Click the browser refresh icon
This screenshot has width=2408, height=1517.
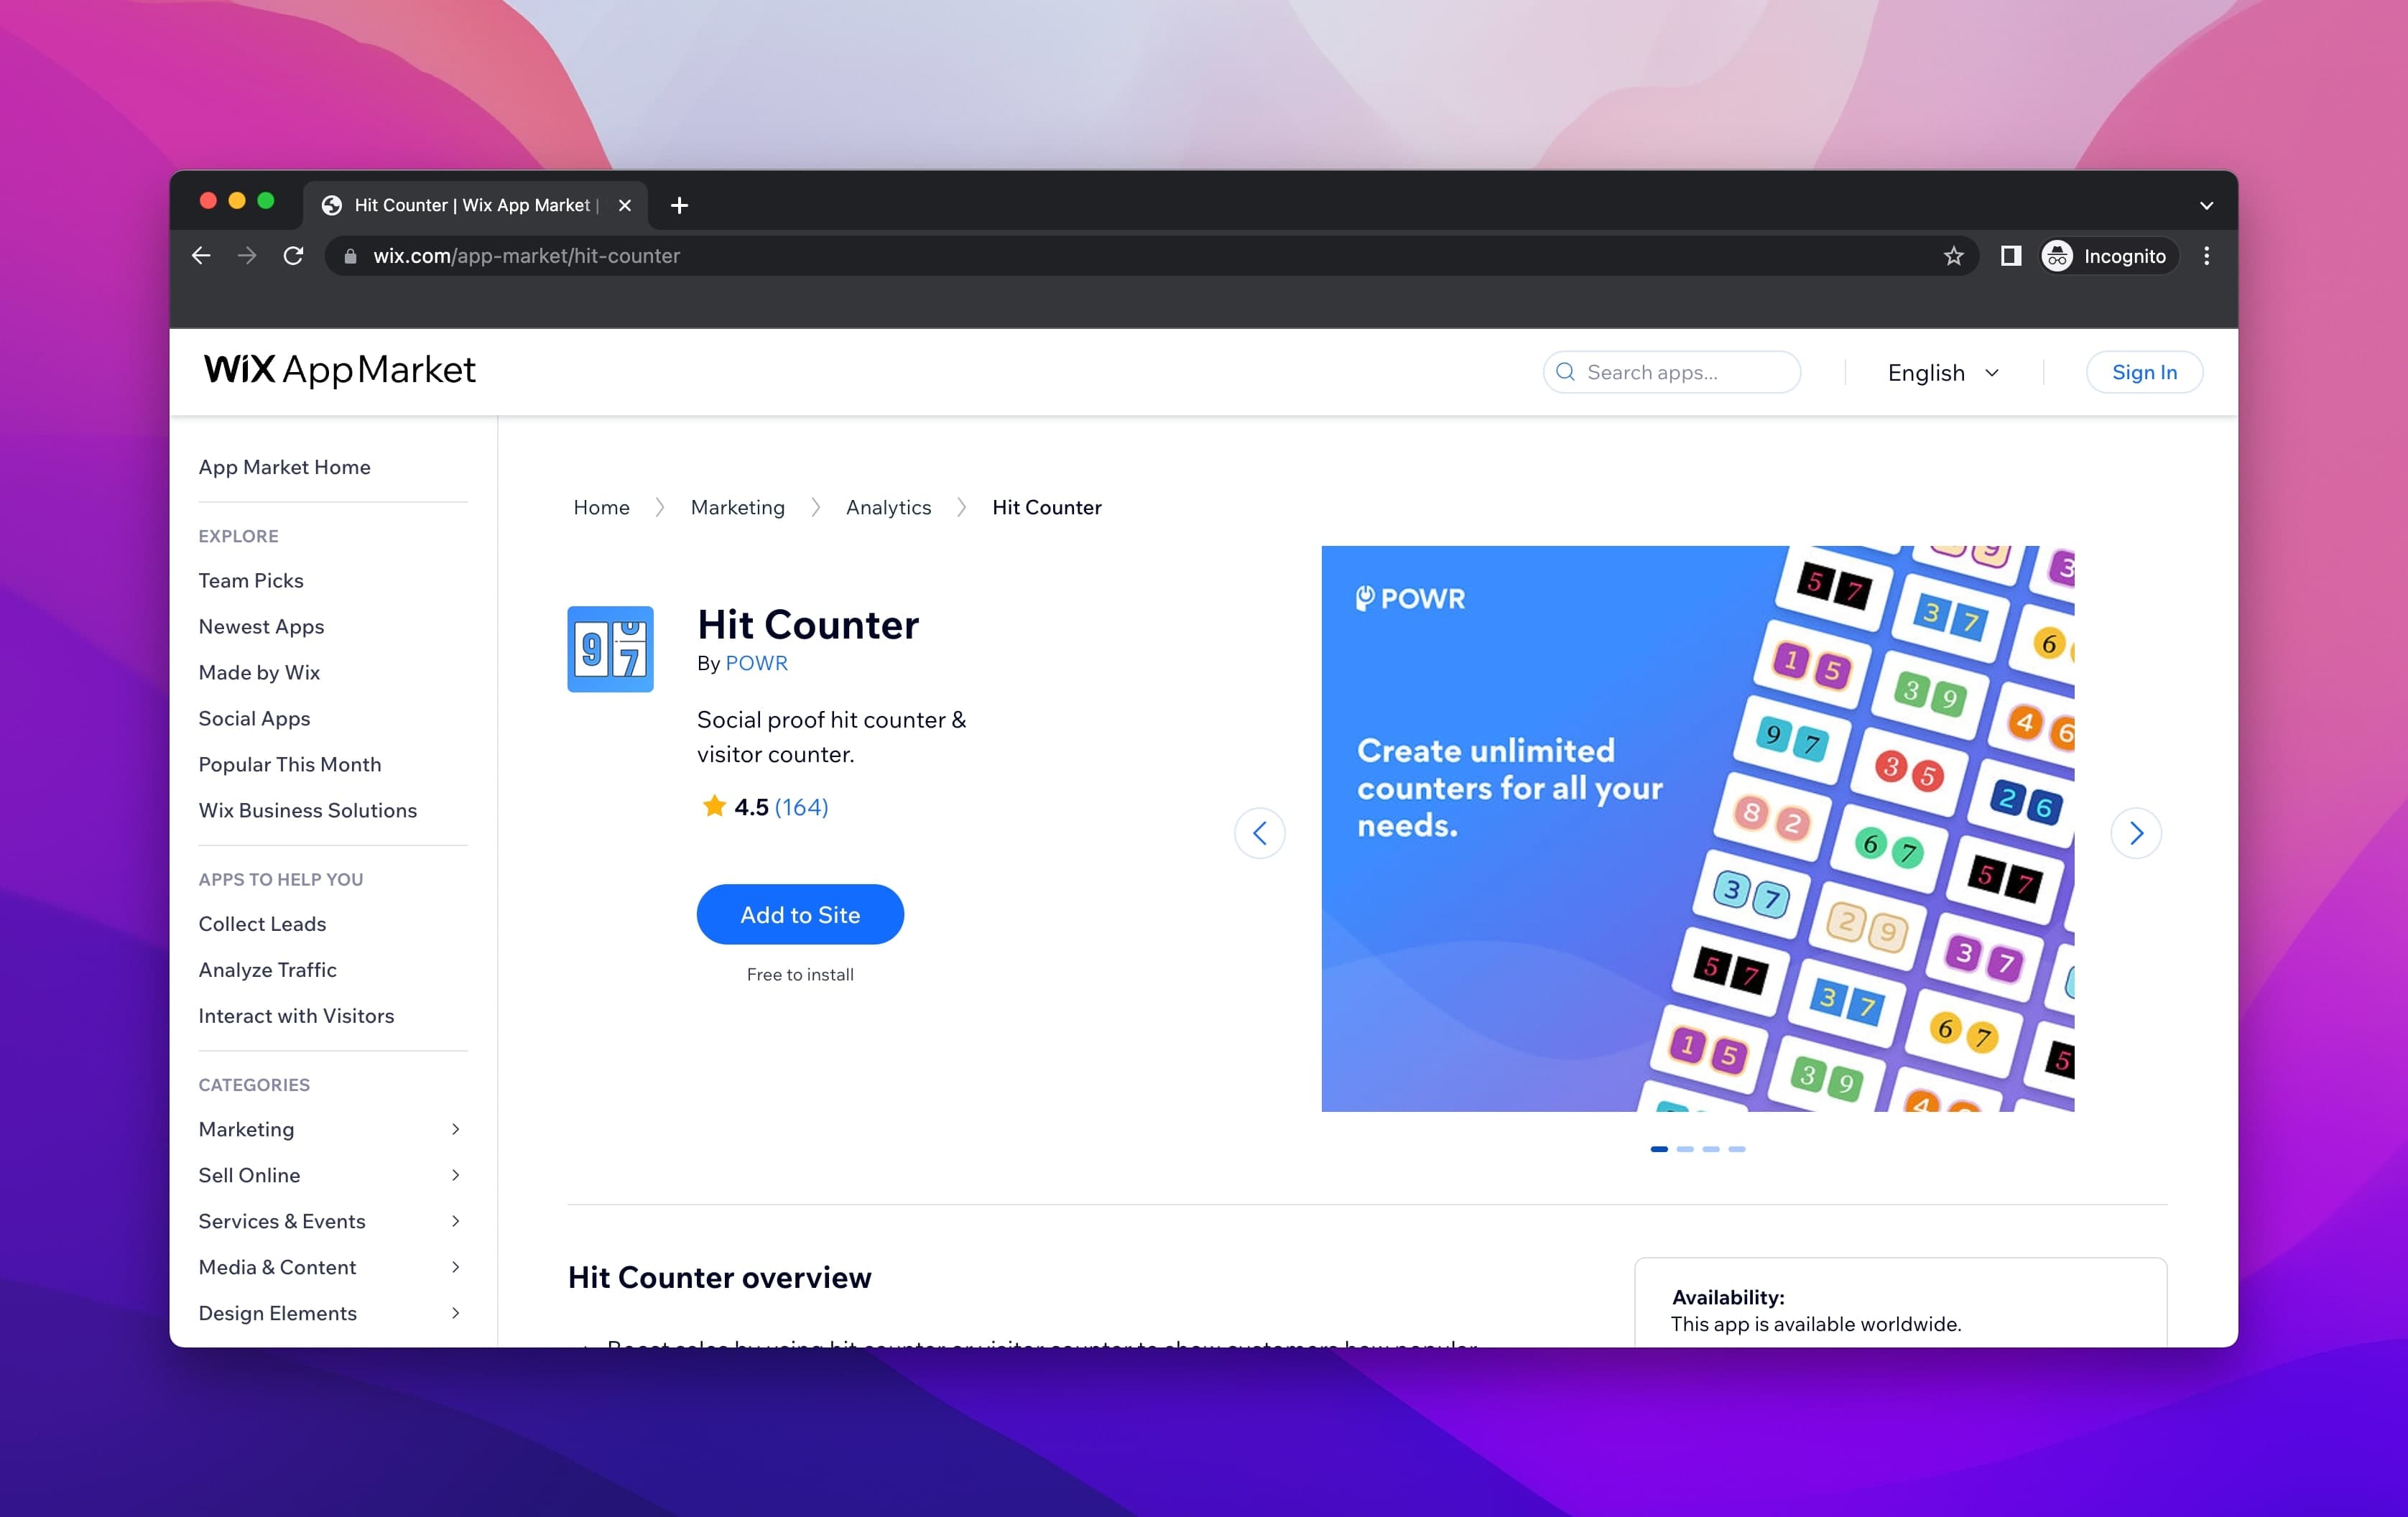tap(294, 255)
